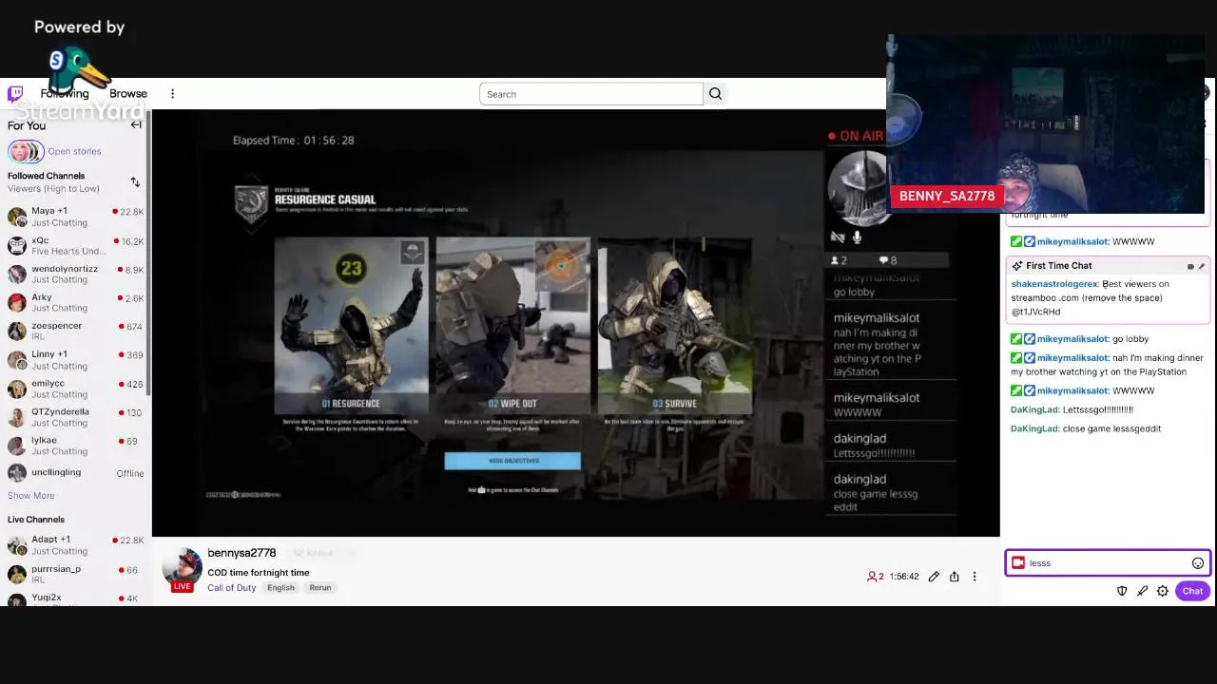Select QTZynderella channel
1217x684 pixels.
[x=75, y=417]
